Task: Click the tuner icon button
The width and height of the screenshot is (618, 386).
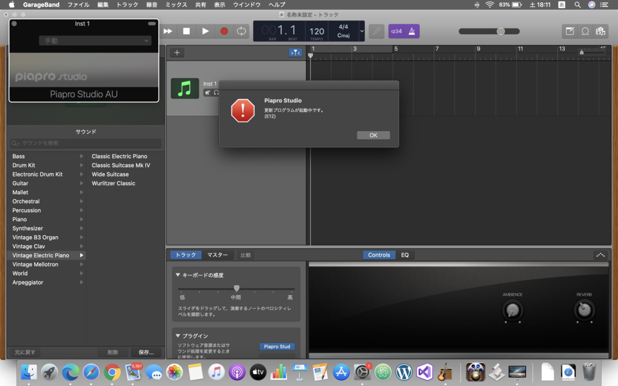Action: pyautogui.click(x=376, y=31)
